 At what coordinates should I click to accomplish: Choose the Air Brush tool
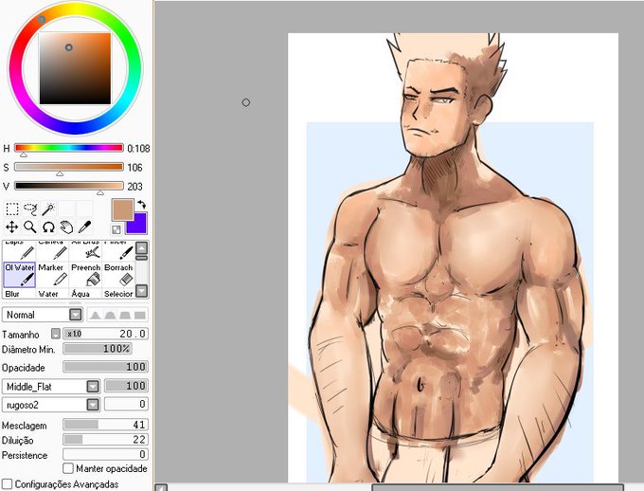click(x=85, y=251)
